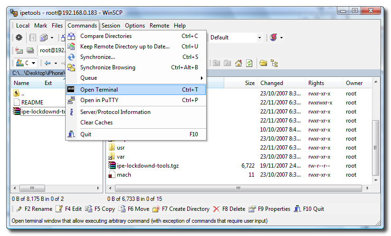Select Clear Caches menu entry
Viewport: 391px width, 236px height.
[136, 123]
